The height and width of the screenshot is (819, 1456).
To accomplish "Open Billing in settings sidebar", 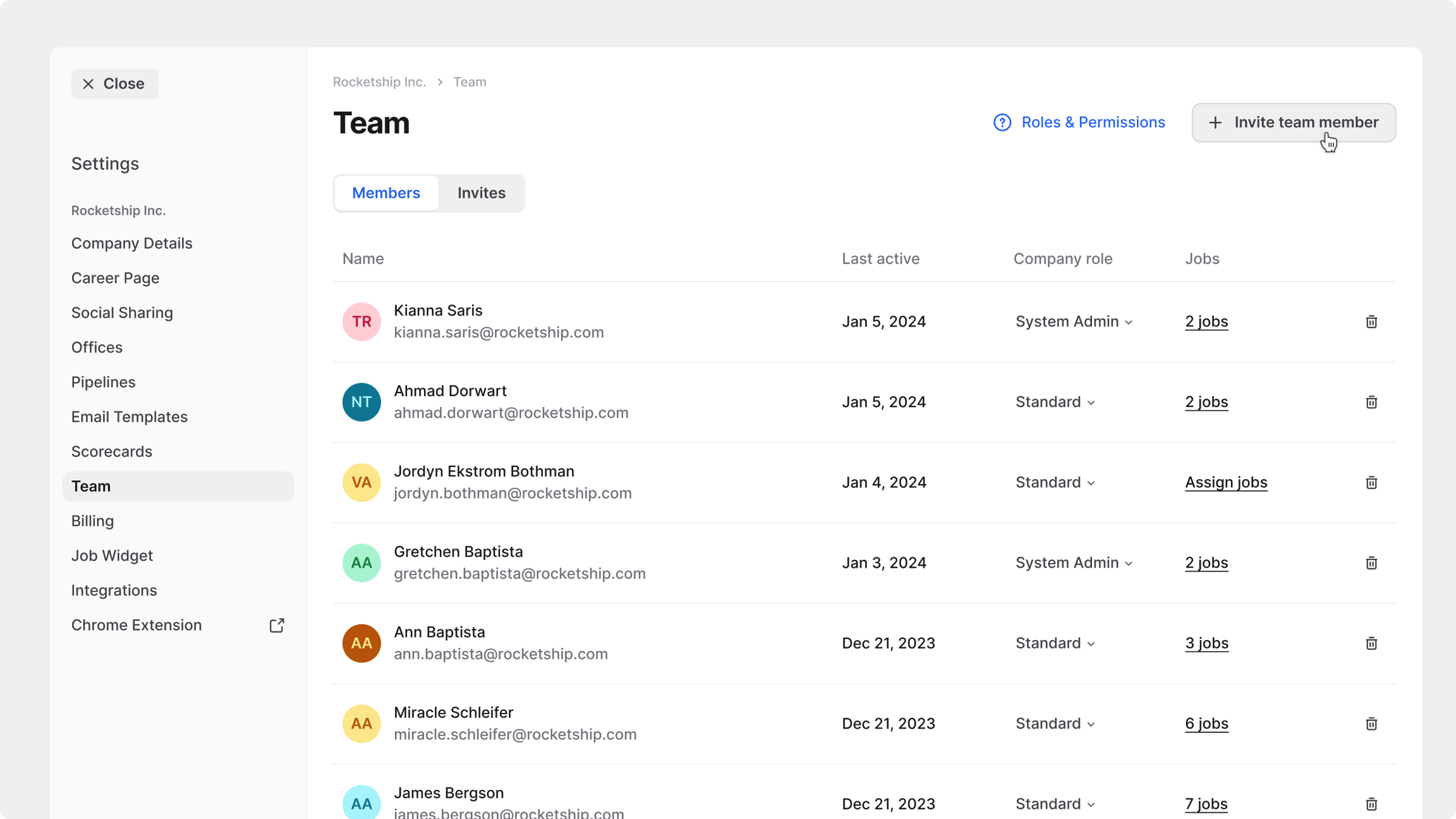I will 92,521.
